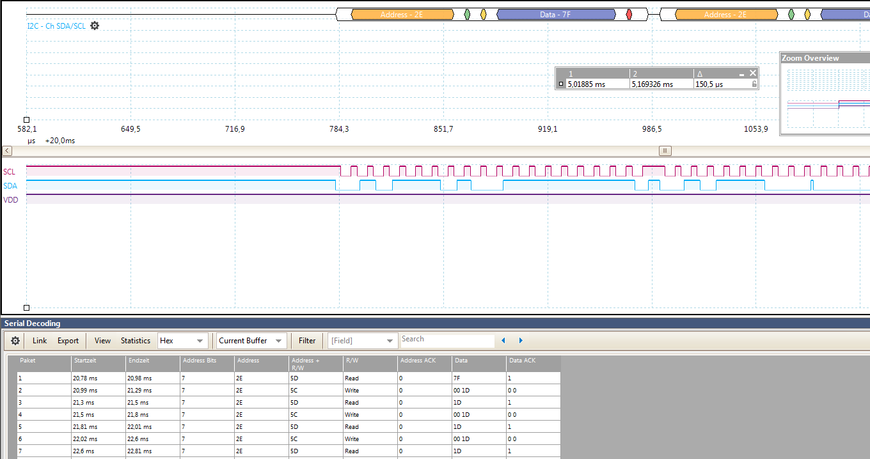
Task: Select cell with end time 21,29 ms
Action: click(153, 391)
